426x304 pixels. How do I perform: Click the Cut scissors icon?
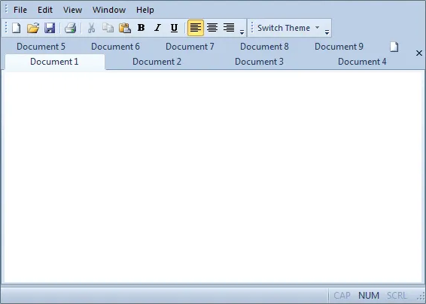92,28
